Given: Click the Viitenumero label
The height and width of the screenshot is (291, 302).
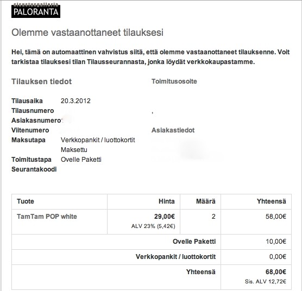Looking at the screenshot, I should click(30, 130).
